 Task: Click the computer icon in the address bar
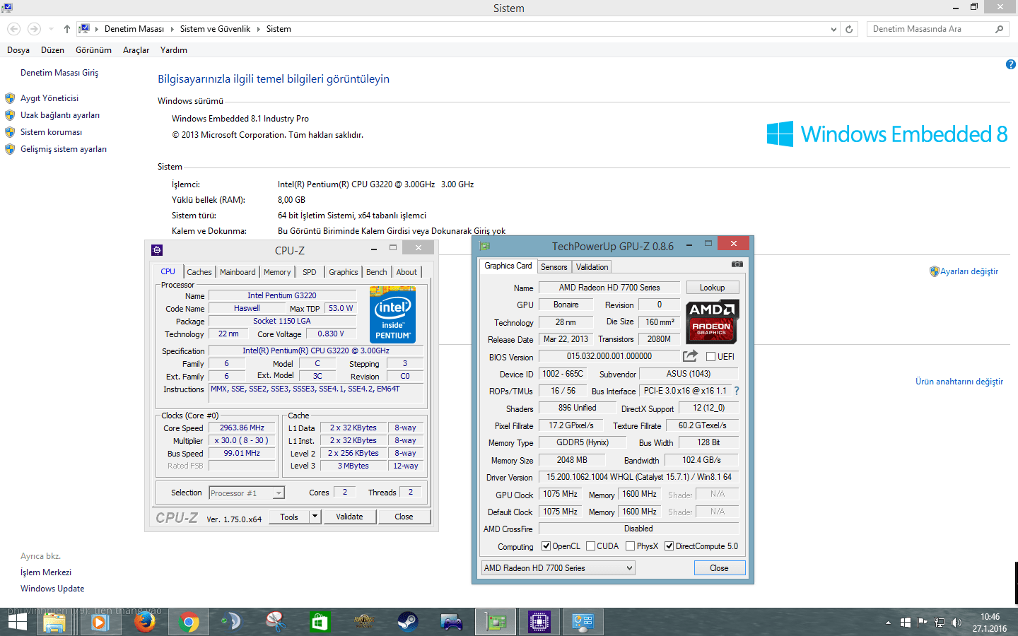84,29
